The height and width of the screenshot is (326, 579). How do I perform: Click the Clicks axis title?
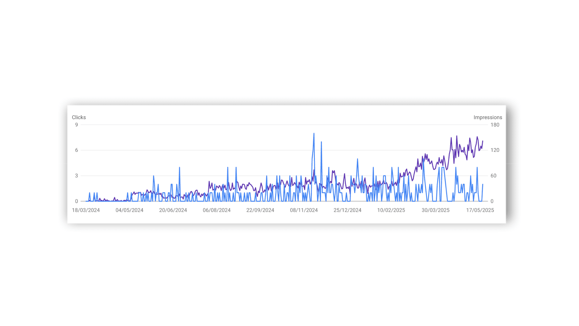click(79, 117)
